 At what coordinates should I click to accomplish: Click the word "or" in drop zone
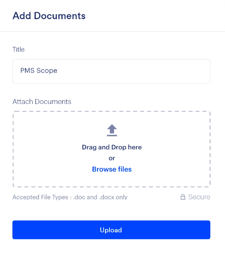click(x=112, y=158)
